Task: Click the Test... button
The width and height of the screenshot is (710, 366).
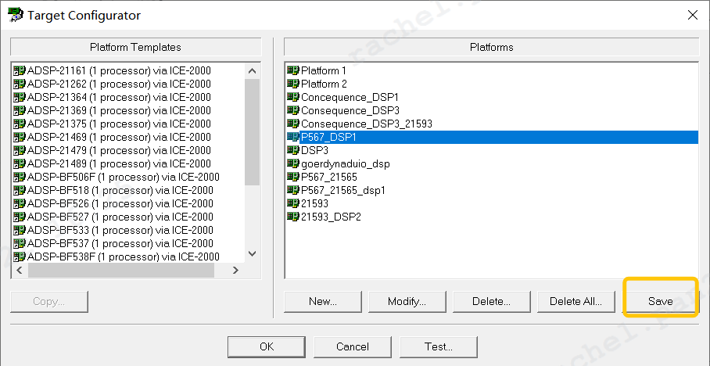Action: pos(439,346)
